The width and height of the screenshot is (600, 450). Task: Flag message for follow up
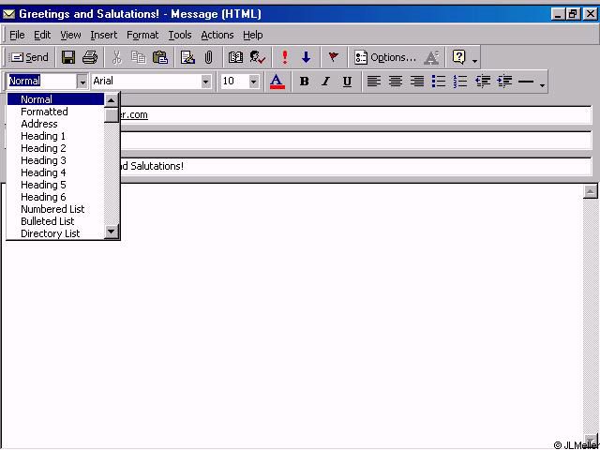coord(334,57)
